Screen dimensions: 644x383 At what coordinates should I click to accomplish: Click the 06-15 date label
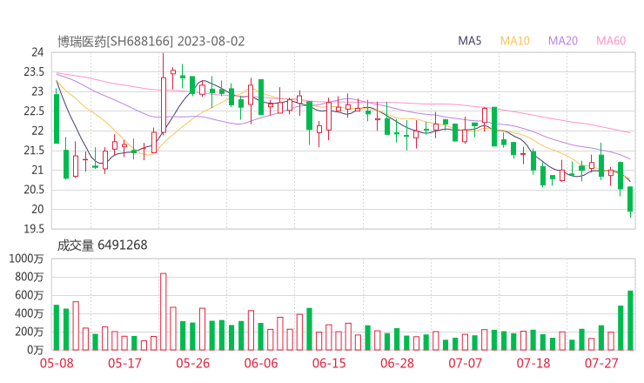pyautogui.click(x=329, y=363)
